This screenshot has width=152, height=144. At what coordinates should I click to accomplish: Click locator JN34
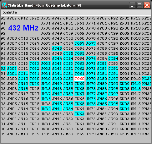(x=46, y=109)
